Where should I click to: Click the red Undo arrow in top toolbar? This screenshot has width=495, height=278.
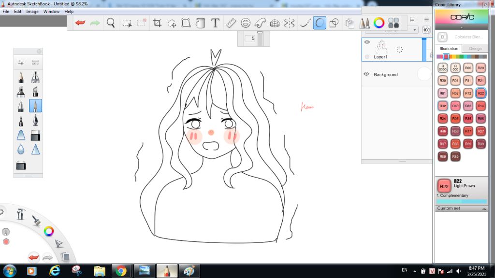click(x=80, y=23)
